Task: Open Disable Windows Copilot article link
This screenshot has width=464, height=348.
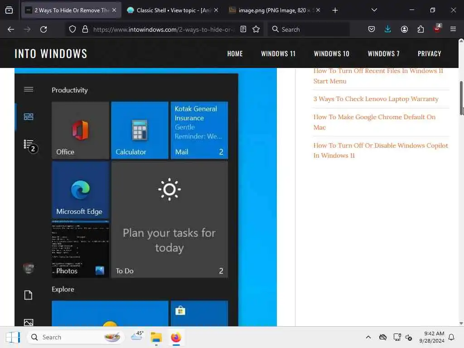Action: [x=381, y=150]
